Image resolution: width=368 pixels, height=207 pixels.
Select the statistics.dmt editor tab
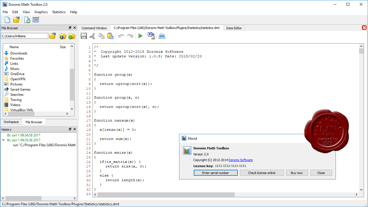[167, 28]
